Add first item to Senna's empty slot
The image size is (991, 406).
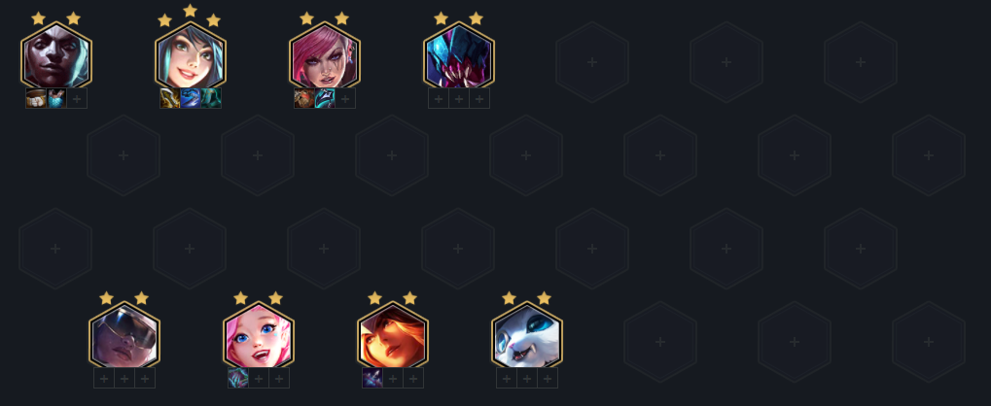(x=104, y=378)
